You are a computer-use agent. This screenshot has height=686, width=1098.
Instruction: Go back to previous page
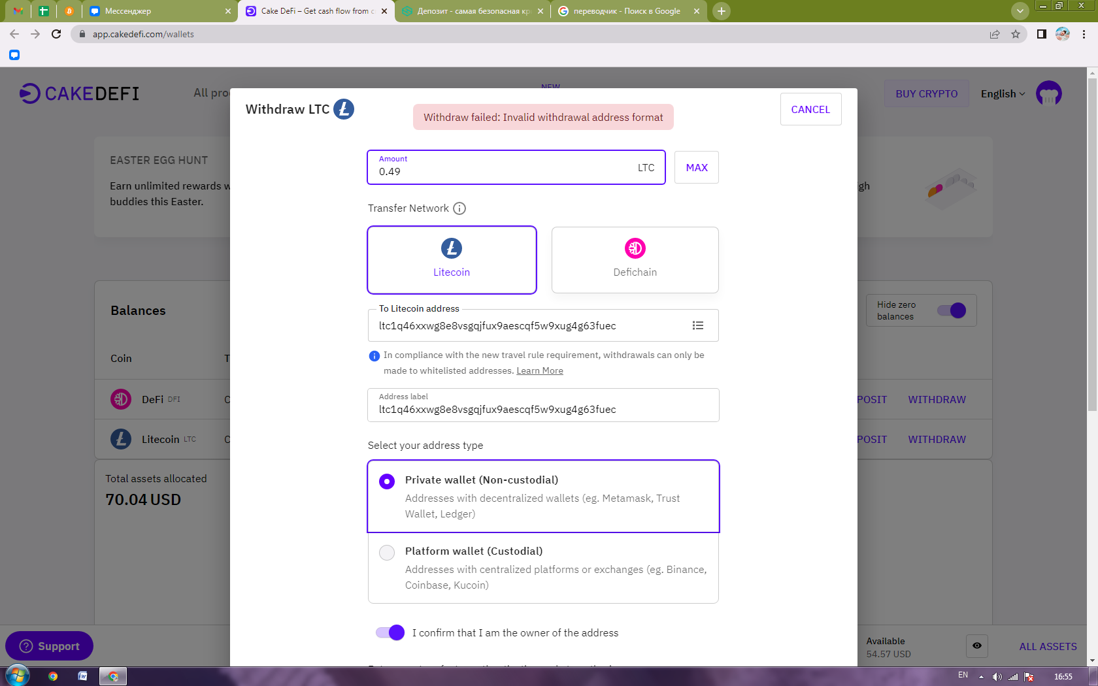(14, 34)
